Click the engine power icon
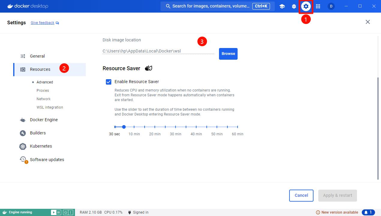Viewport: 381px width, 216px height. pos(66,212)
